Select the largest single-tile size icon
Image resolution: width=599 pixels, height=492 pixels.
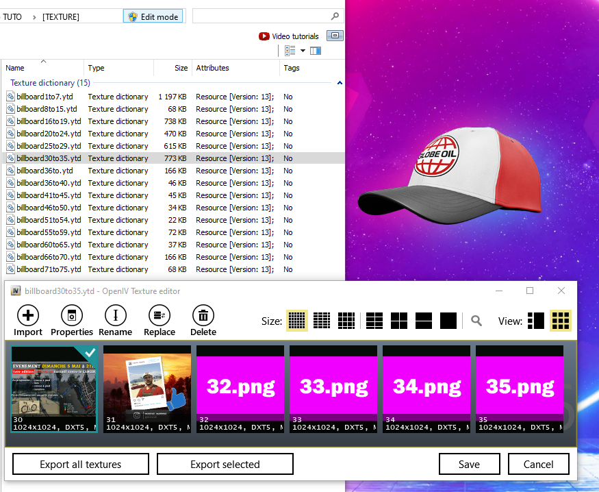448,321
